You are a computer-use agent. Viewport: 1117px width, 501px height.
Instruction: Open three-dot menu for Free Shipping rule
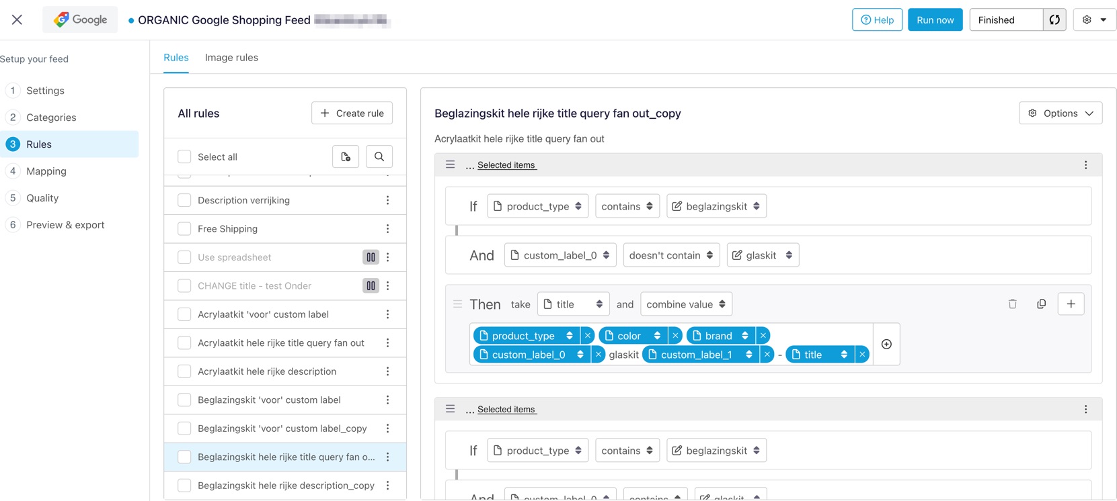coord(387,229)
